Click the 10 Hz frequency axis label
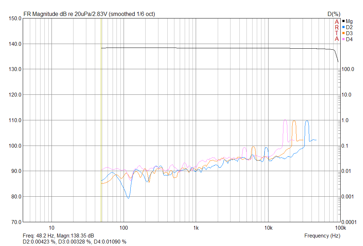The image size is (363, 246). click(52, 228)
